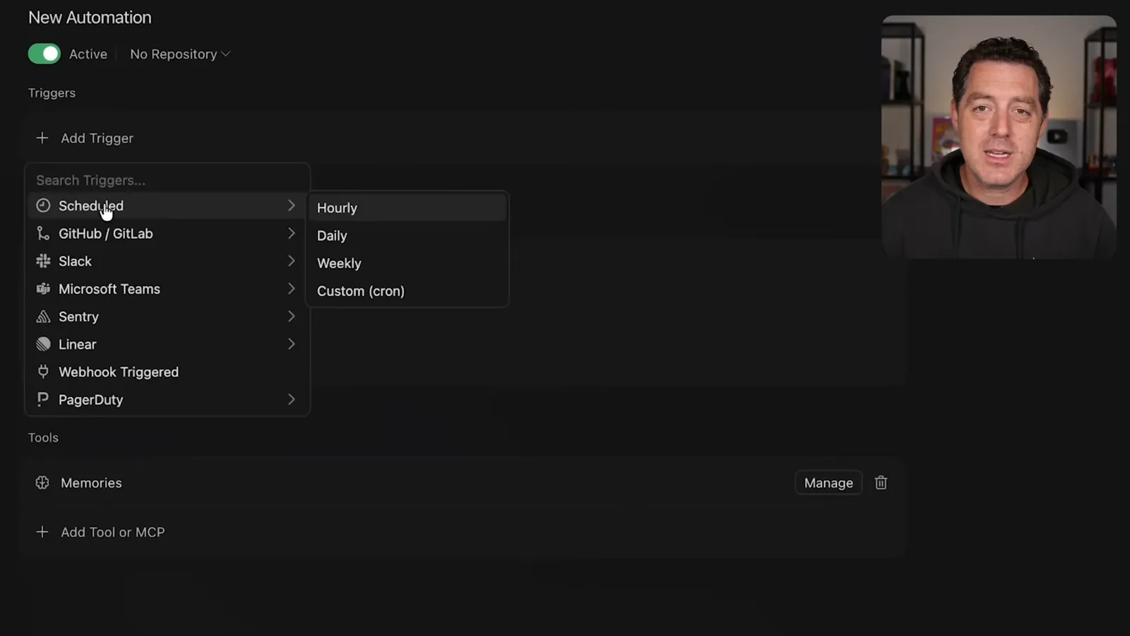Open the No Repository dropdown
The image size is (1130, 636).
pos(180,54)
